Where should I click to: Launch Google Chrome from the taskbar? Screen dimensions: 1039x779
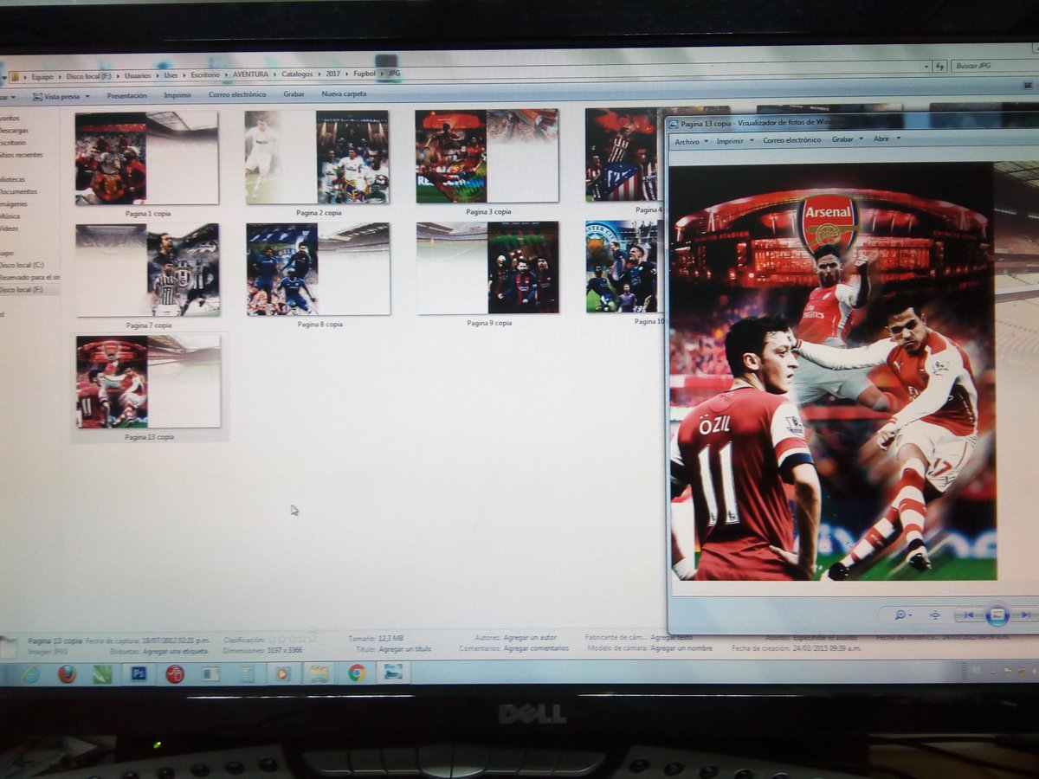[357, 673]
